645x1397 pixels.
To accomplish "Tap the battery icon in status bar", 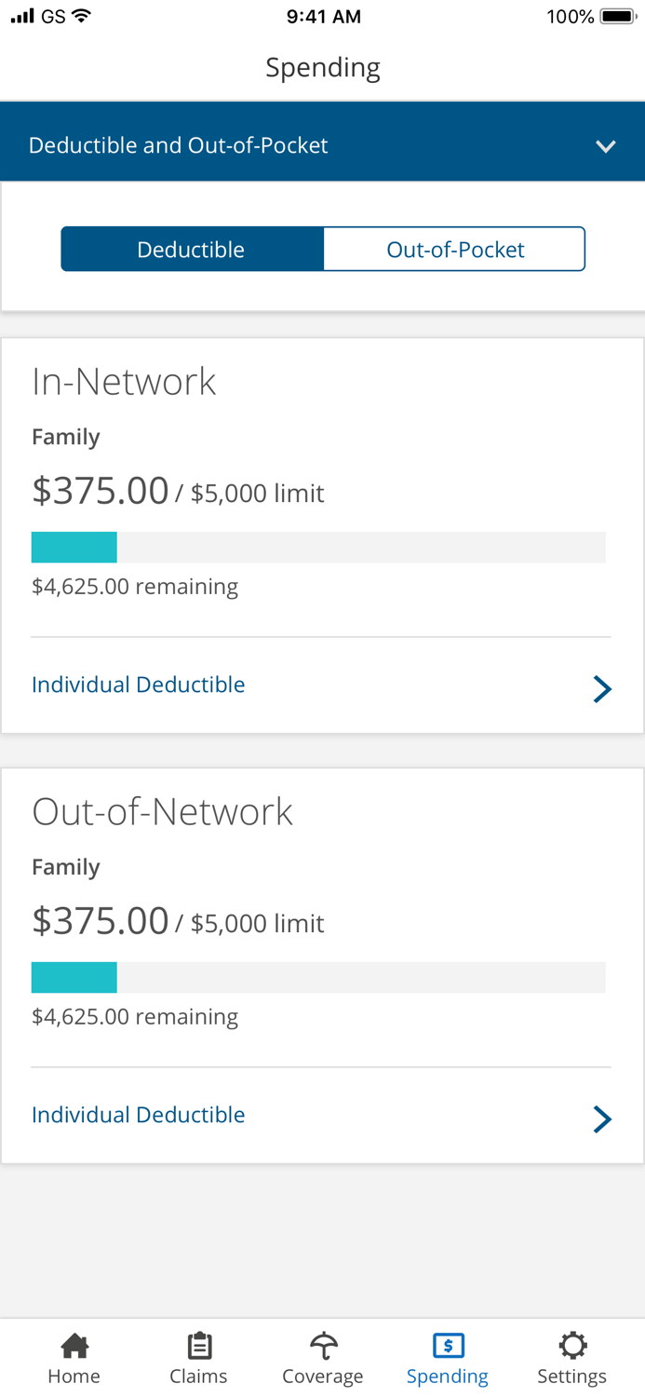I will pos(618,17).
